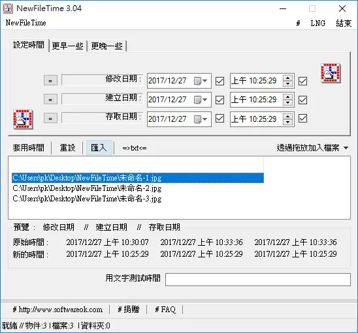Screen dimensions: 358x333
Task: Open the LNG language menu
Action: coord(317,23)
